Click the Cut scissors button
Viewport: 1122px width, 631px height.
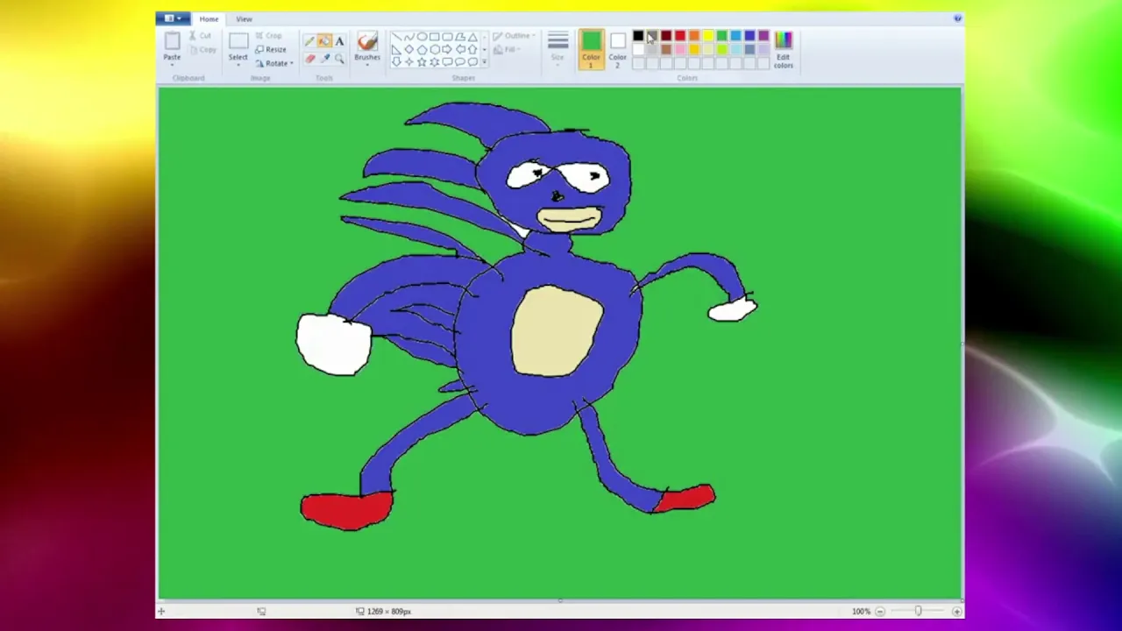[x=201, y=36]
